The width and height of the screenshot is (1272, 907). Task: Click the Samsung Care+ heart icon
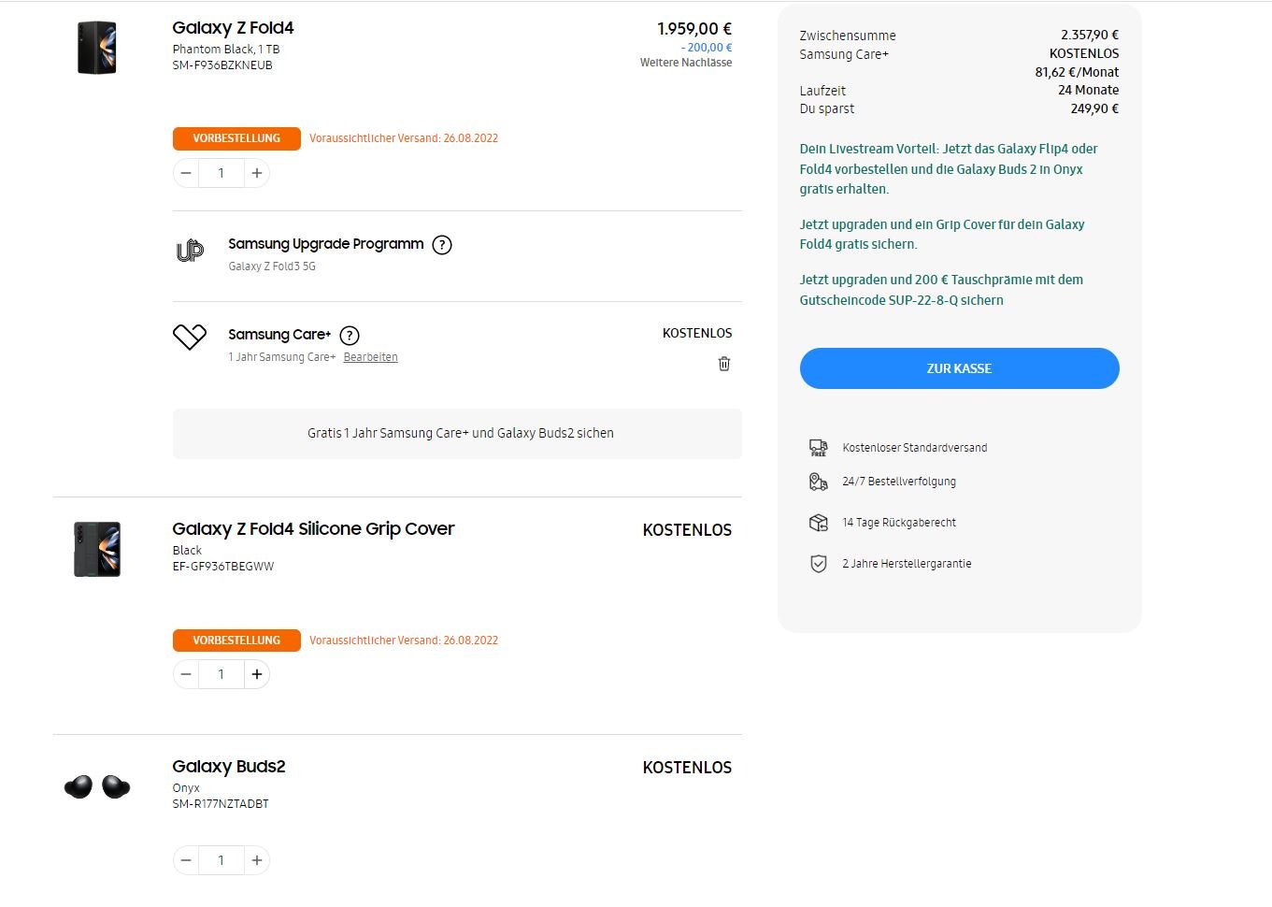pyautogui.click(x=190, y=337)
